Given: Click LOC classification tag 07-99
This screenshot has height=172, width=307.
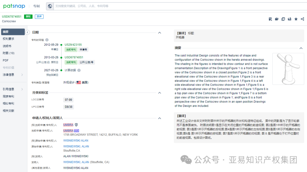Looking at the screenshot, I should coord(68,100).
